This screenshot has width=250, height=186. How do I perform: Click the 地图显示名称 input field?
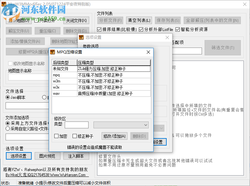click(x=29, y=77)
